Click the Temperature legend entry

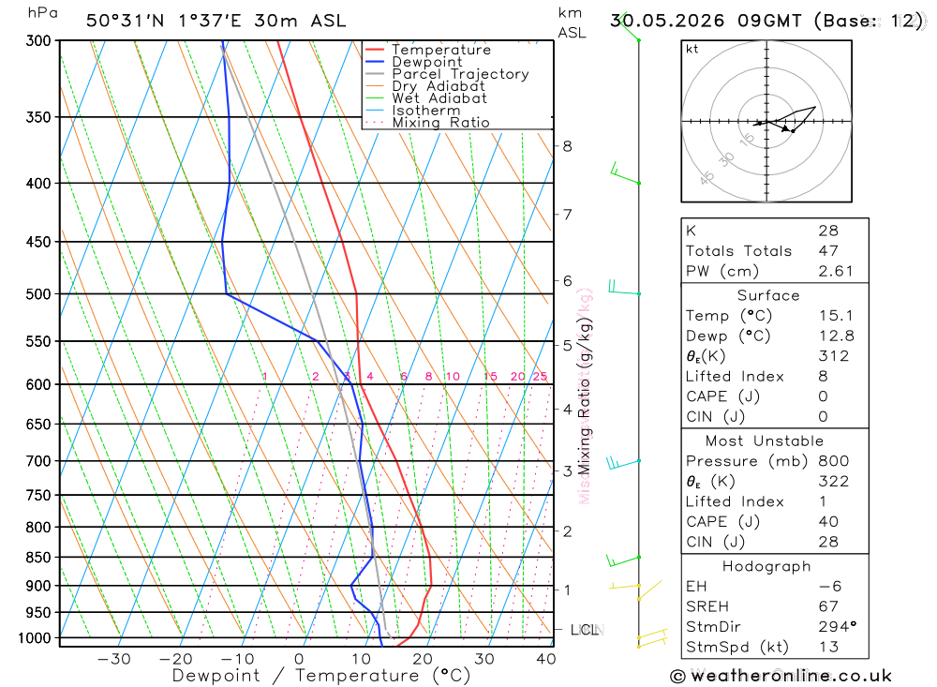pyautogui.click(x=441, y=50)
